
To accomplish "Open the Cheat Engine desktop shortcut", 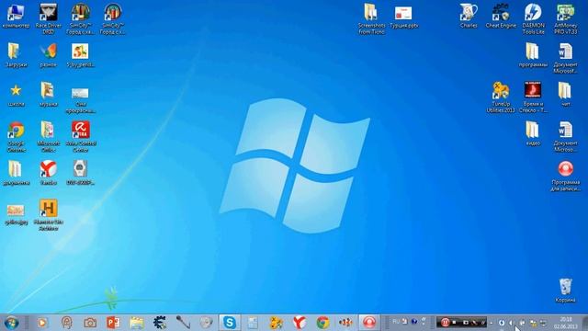I will coord(501,17).
